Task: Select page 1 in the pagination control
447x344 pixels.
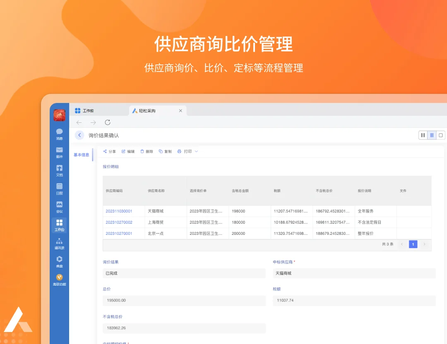Action: click(413, 244)
